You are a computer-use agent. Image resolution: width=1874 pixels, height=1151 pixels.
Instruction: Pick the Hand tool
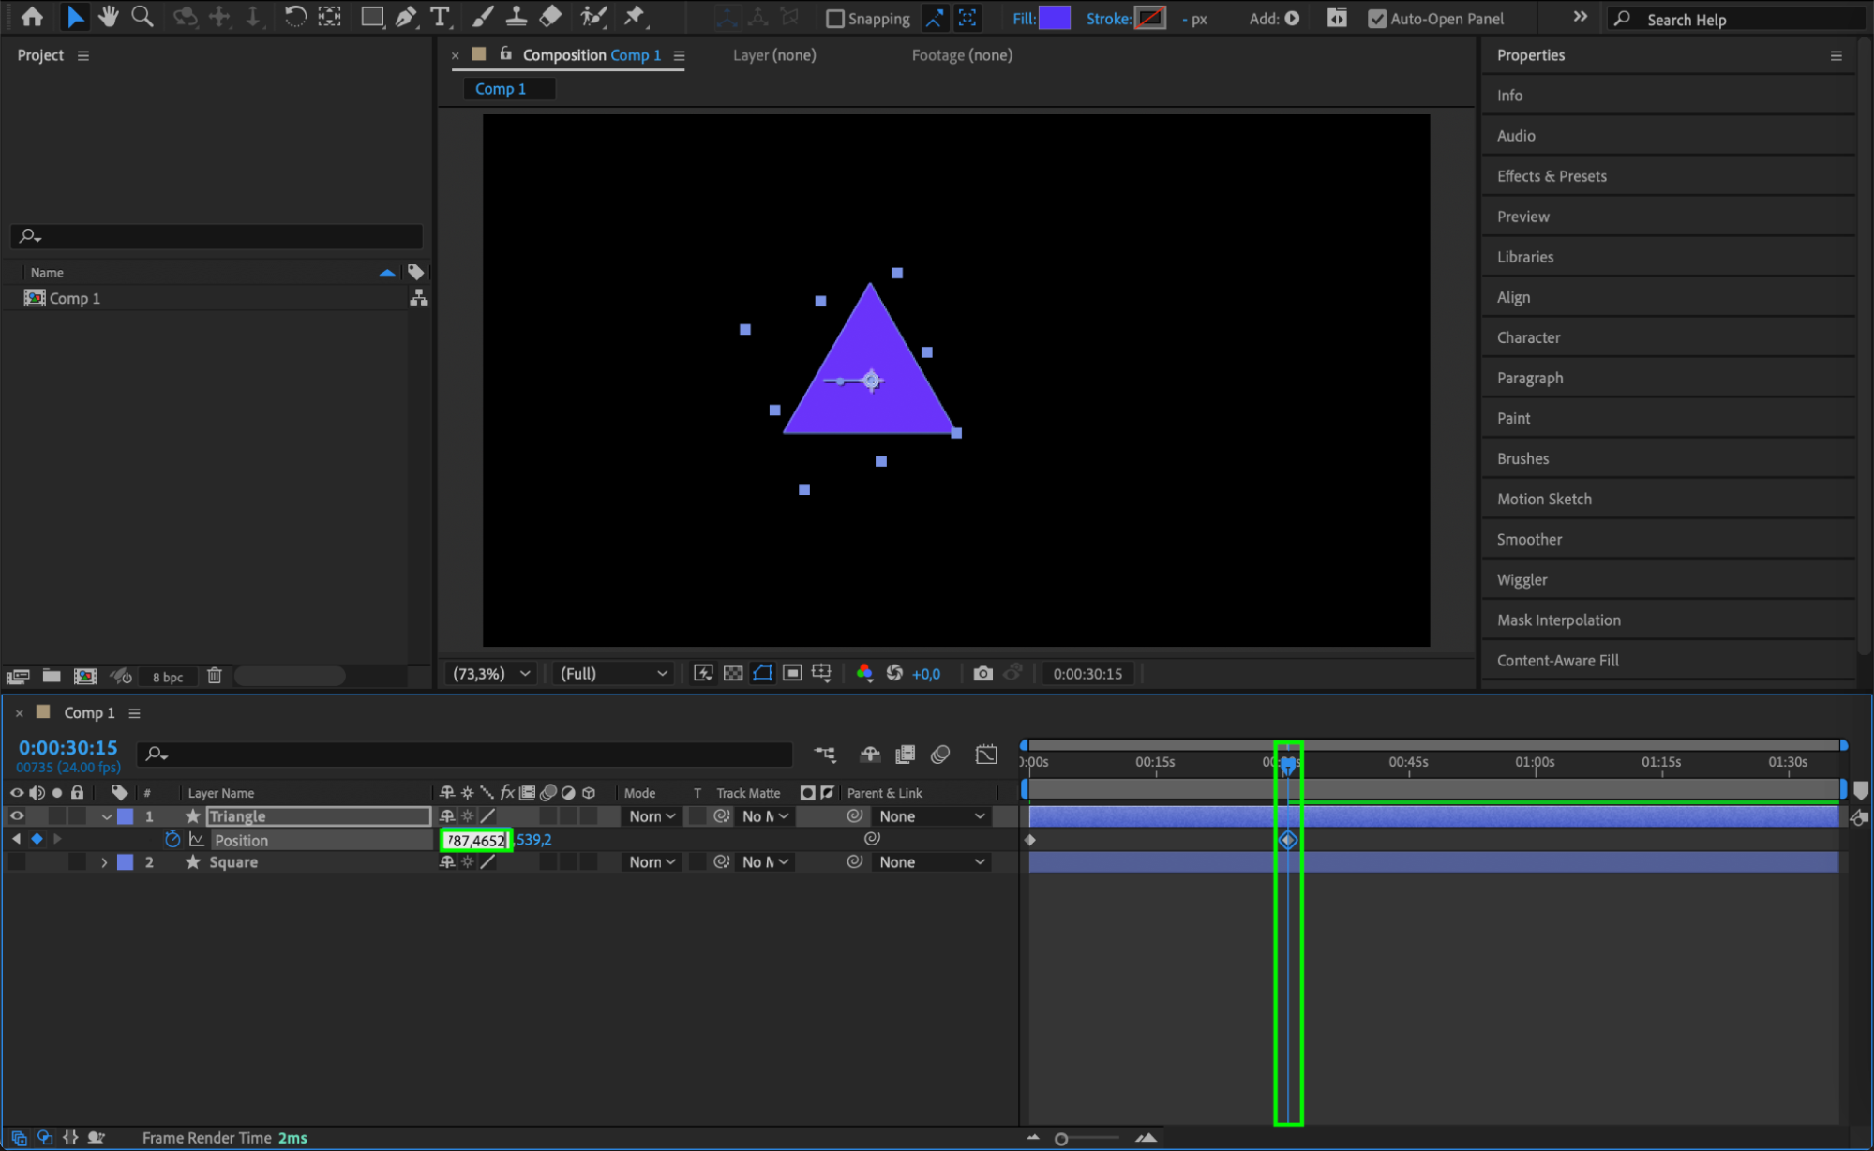tap(109, 17)
